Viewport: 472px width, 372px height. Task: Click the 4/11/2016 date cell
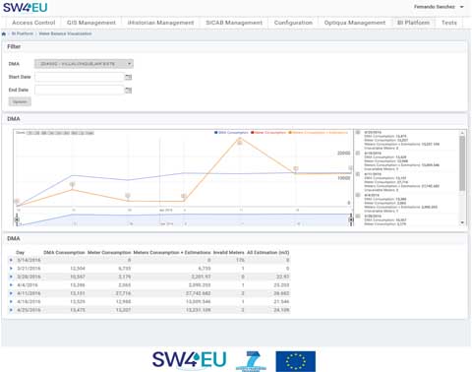click(29, 293)
